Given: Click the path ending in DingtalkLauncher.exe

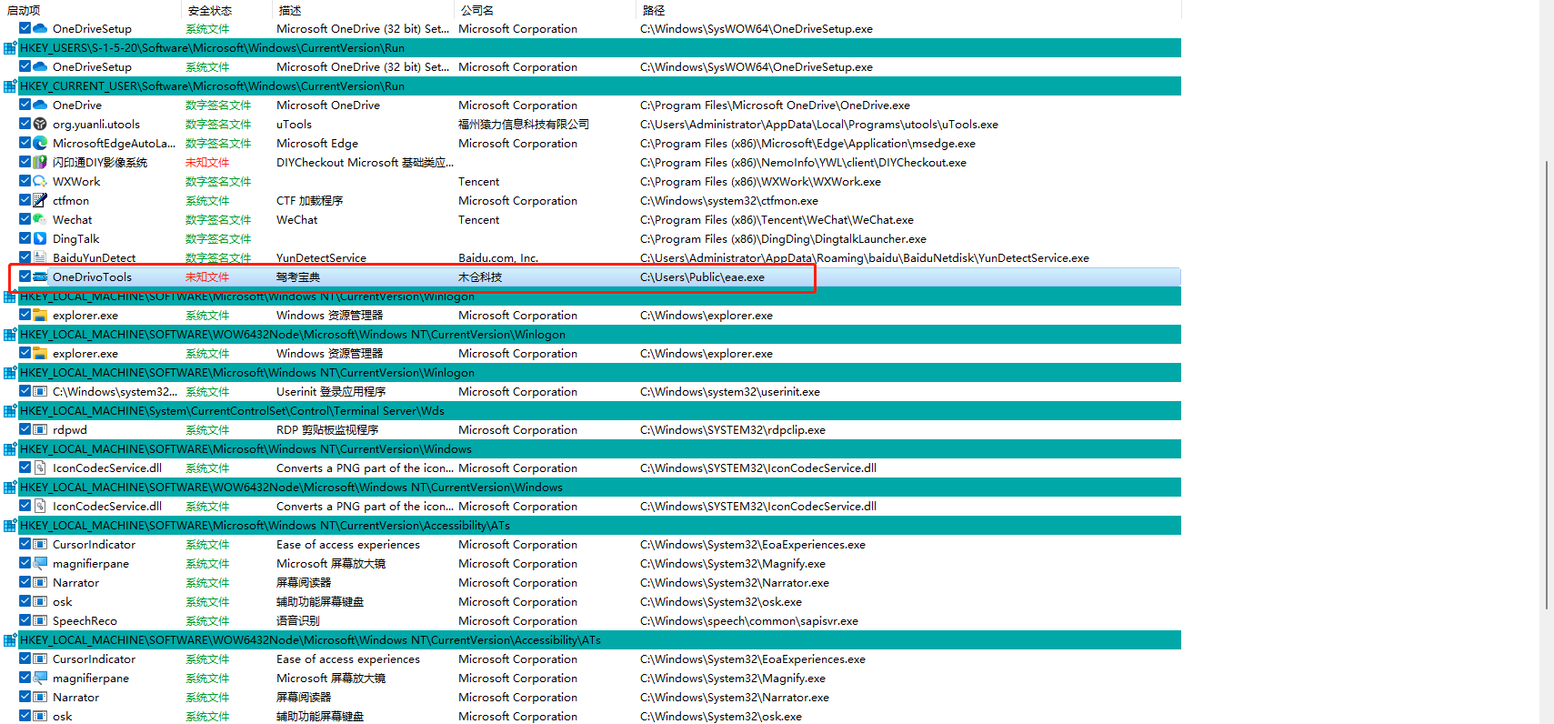Looking at the screenshot, I should click(x=783, y=239).
